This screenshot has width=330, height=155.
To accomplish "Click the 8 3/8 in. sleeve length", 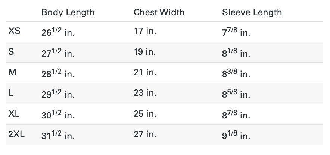I will pyautogui.click(x=236, y=73).
